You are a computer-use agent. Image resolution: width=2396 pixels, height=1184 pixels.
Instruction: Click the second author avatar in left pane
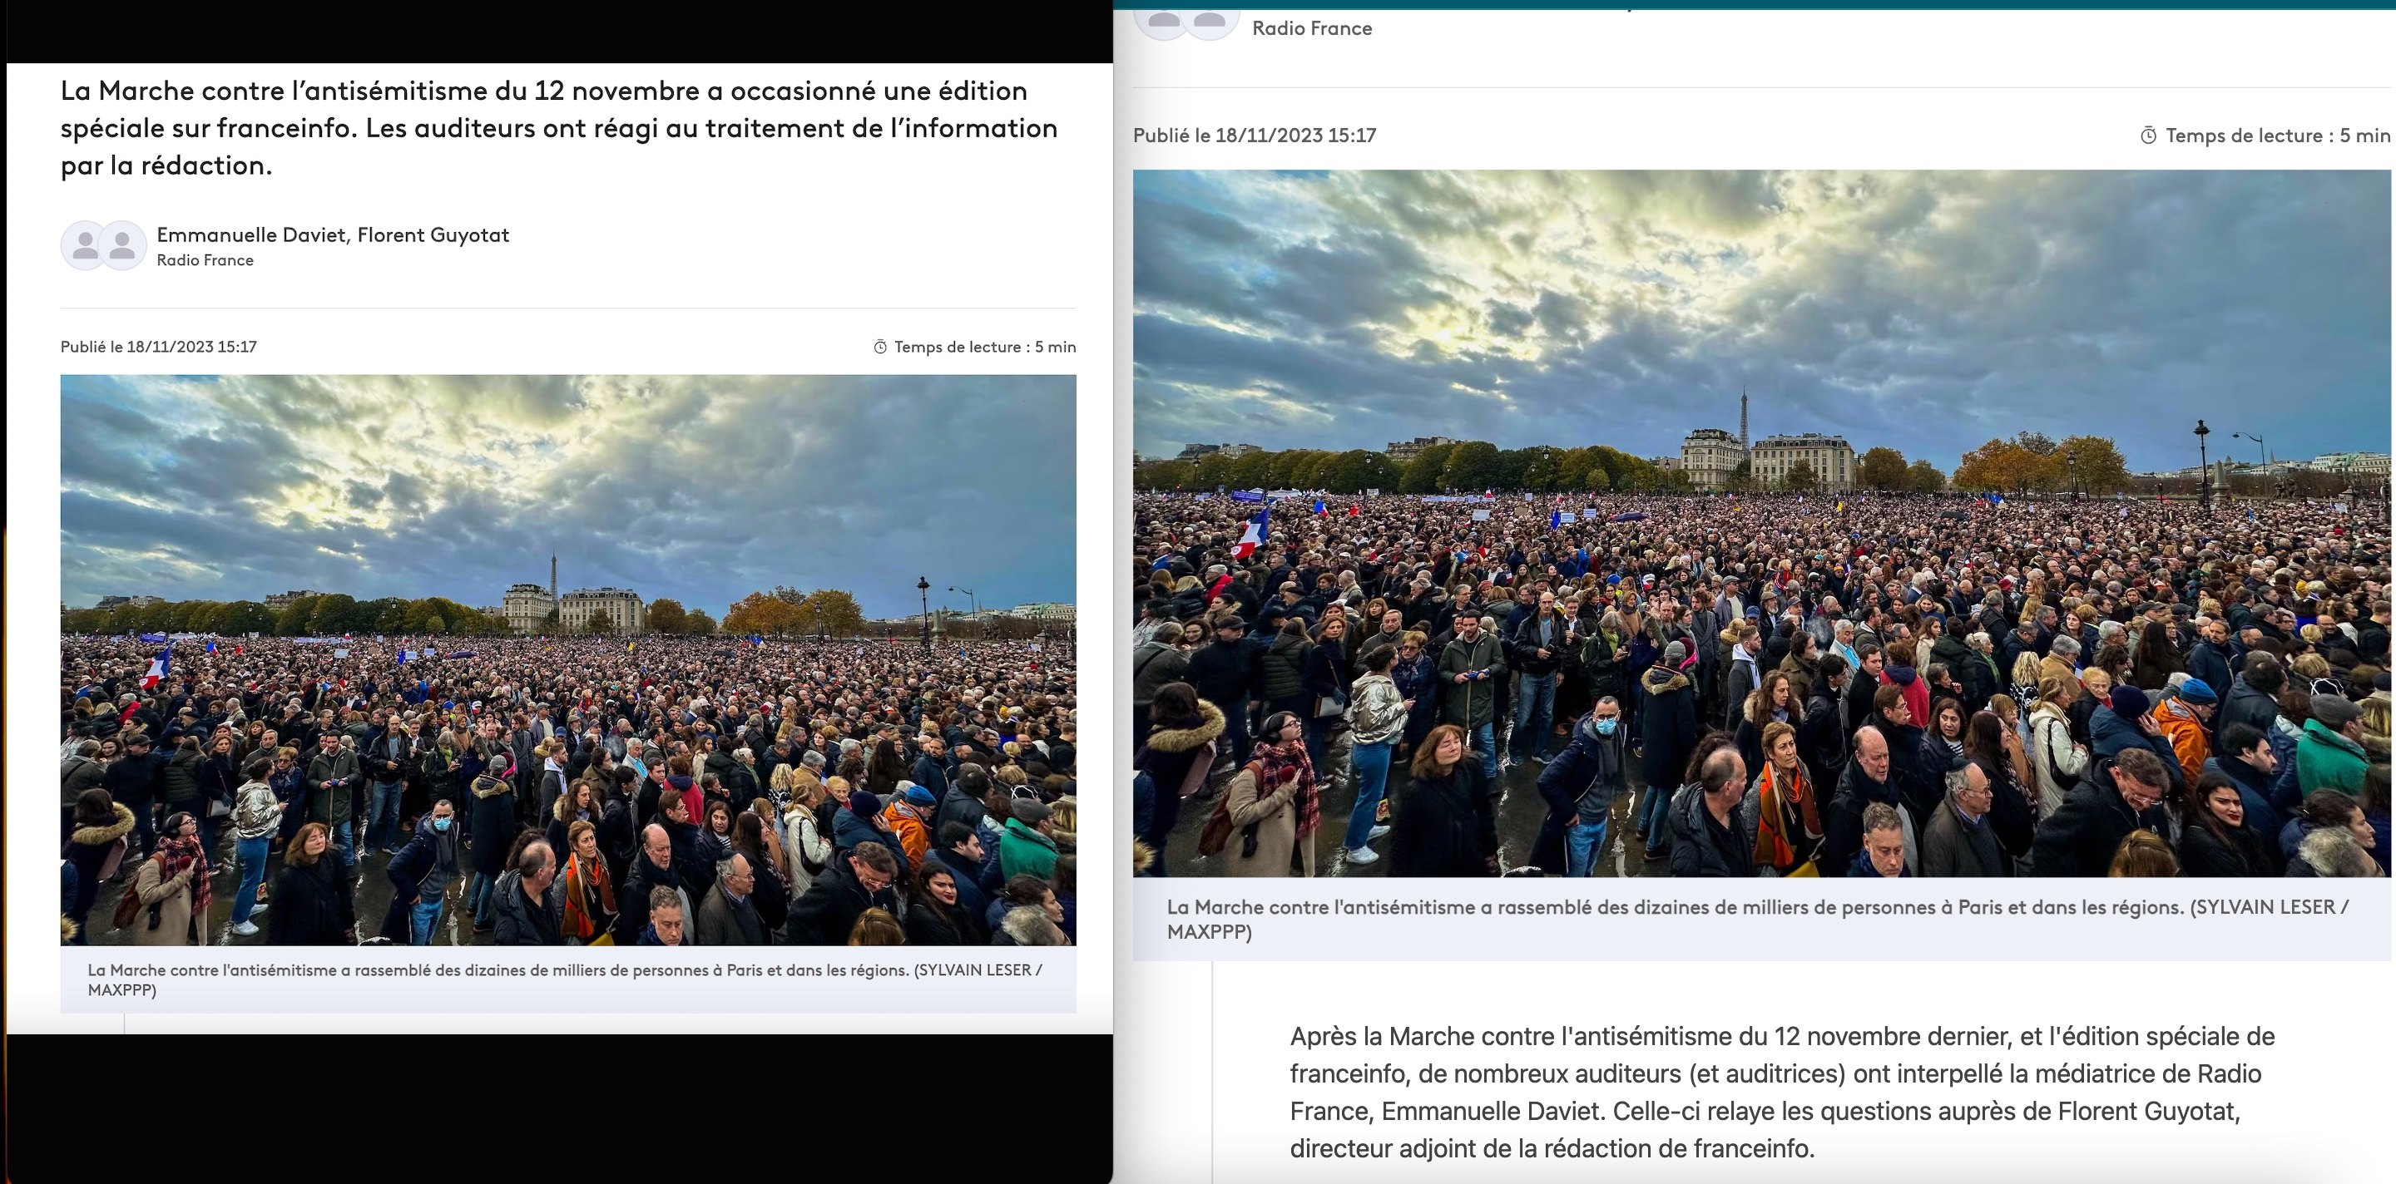click(121, 245)
